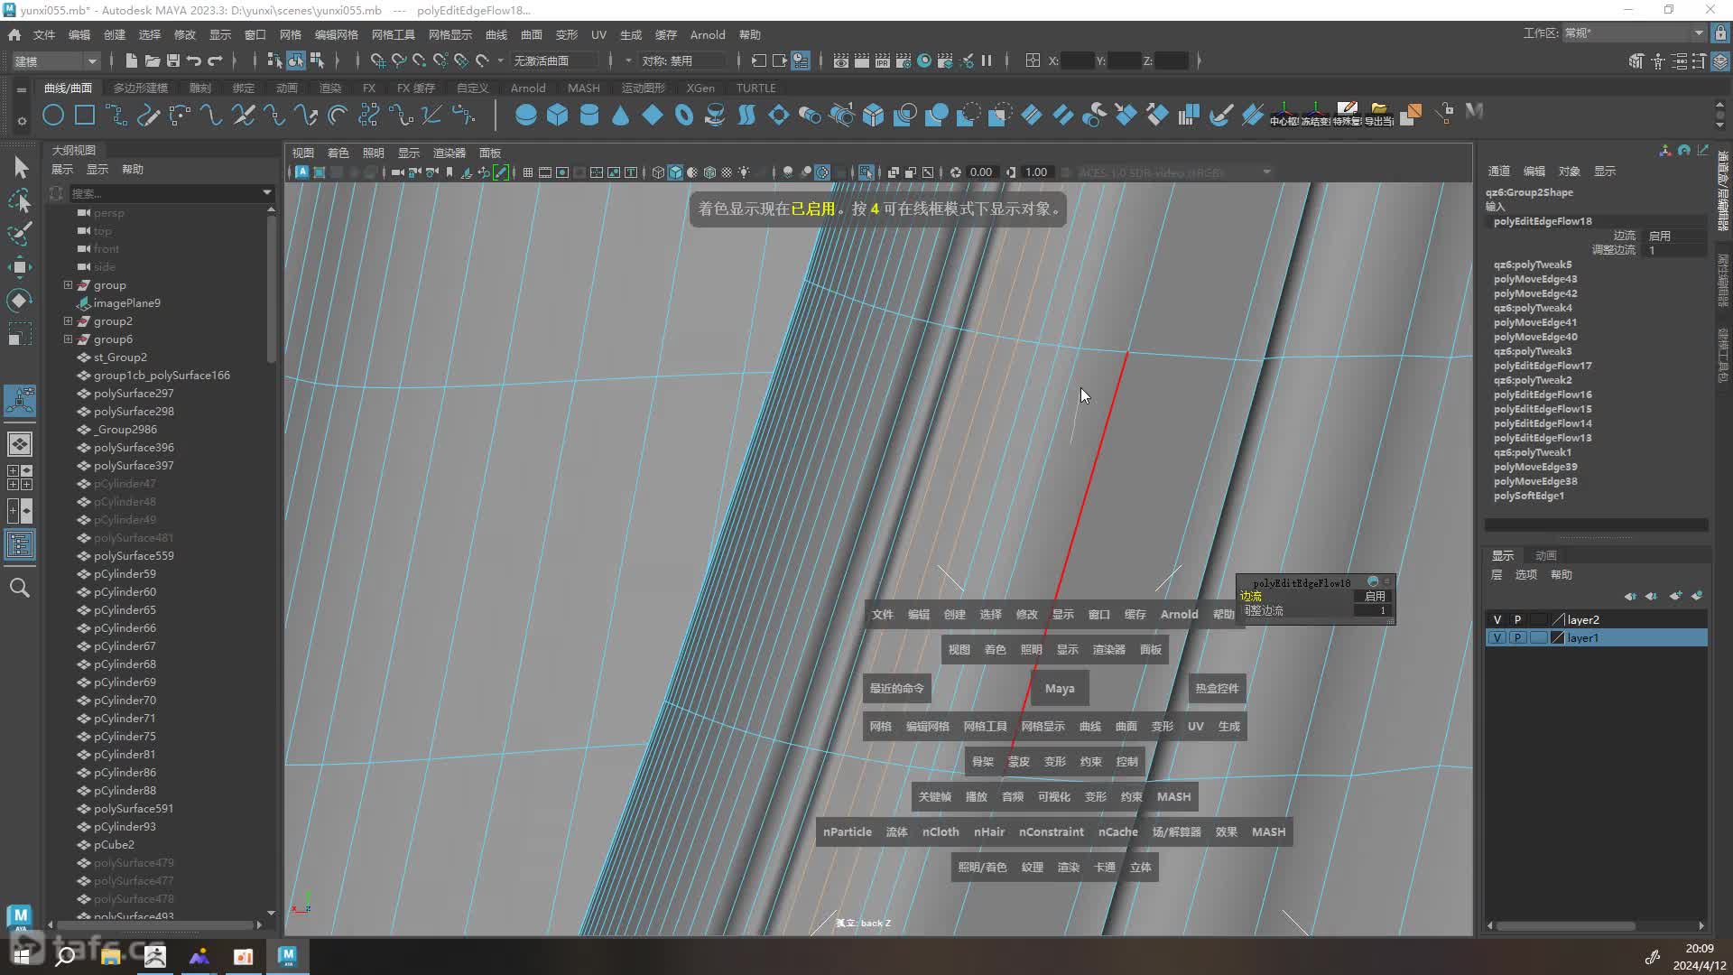Click the IPR render icon
Image resolution: width=1733 pixels, height=975 pixels.
(x=883, y=60)
